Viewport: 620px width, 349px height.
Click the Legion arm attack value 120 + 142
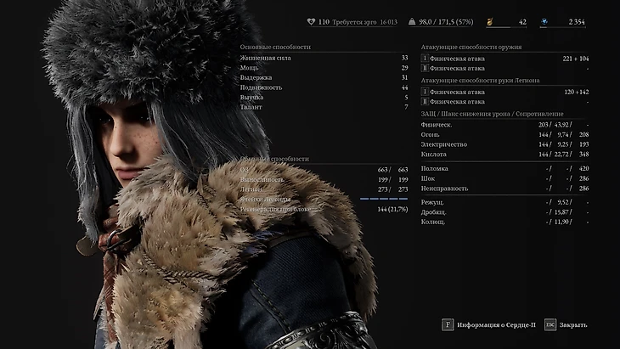577,92
